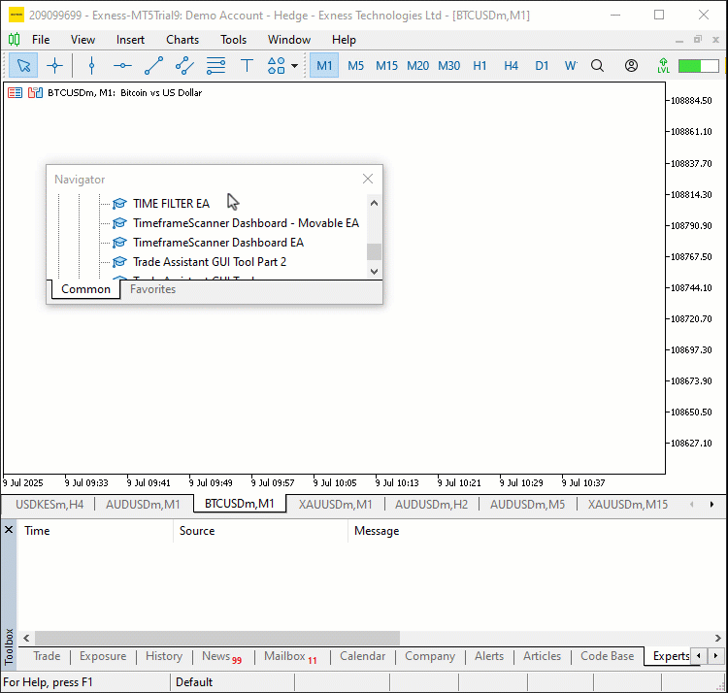This screenshot has height=693, width=728.
Task: Click the Toolbox horizontal scrollbar thumb
Action: 217,639
